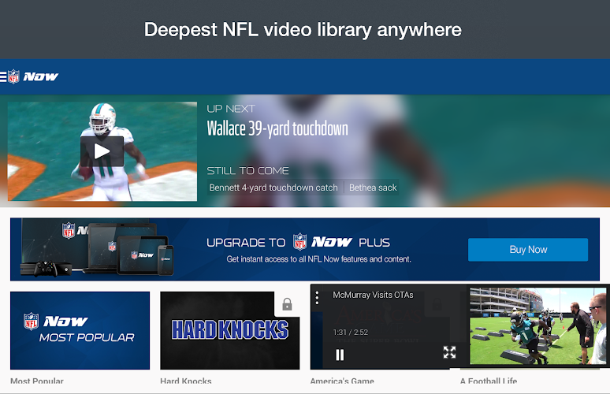This screenshot has height=394, width=610.
Task: Click the lock icon on Hard Knocks
Action: pos(287,303)
